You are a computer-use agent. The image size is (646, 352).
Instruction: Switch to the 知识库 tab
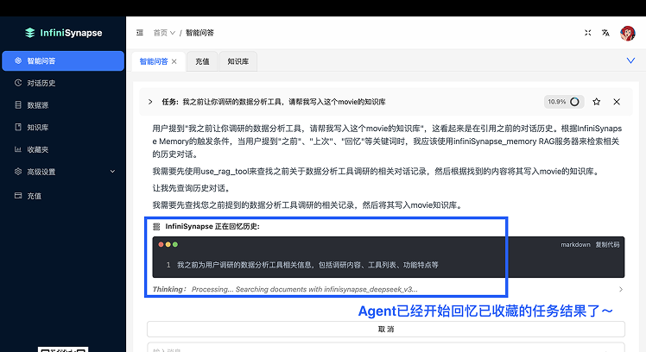pos(238,61)
